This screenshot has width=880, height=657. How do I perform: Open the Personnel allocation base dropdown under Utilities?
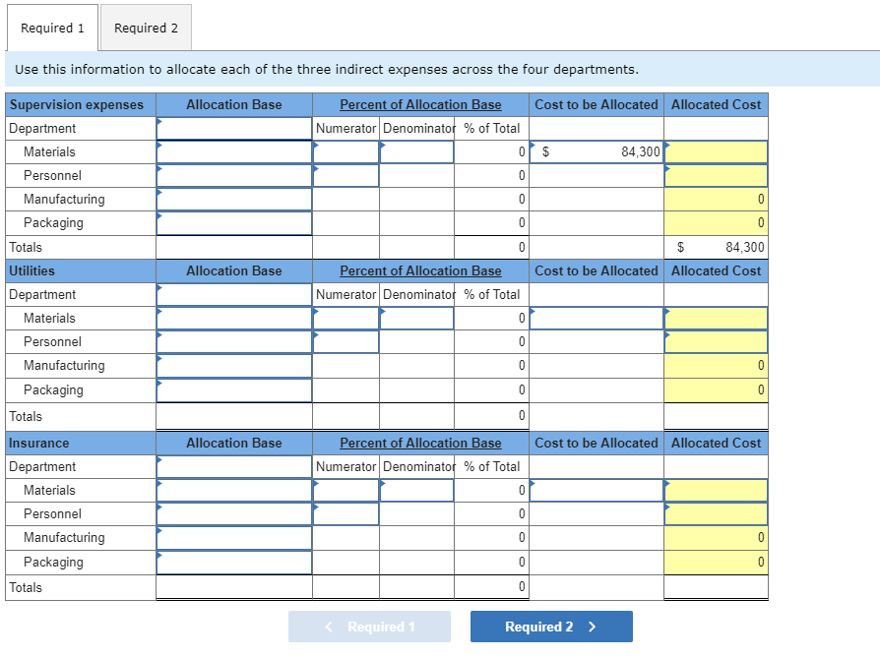233,341
